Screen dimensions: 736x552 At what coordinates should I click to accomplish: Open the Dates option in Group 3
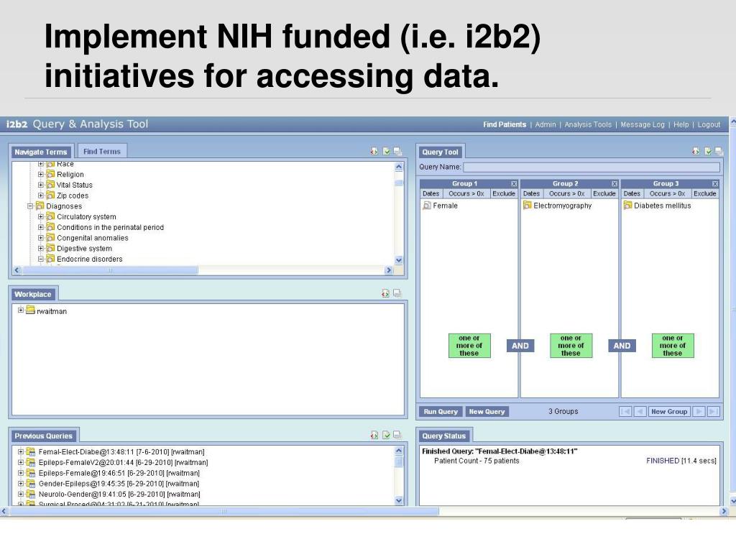click(x=632, y=193)
